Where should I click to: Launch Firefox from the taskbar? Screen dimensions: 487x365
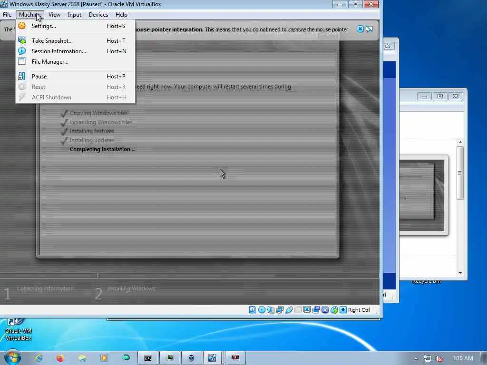point(60,358)
